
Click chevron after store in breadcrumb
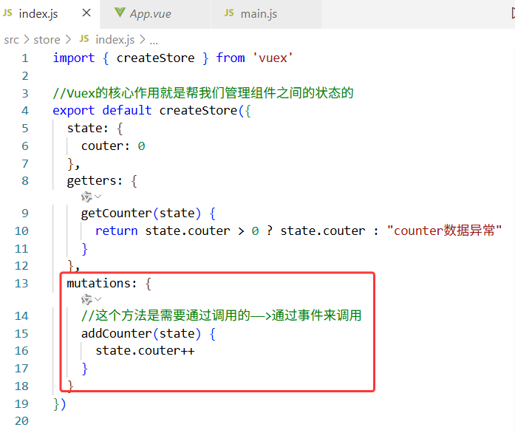pyautogui.click(x=68, y=40)
